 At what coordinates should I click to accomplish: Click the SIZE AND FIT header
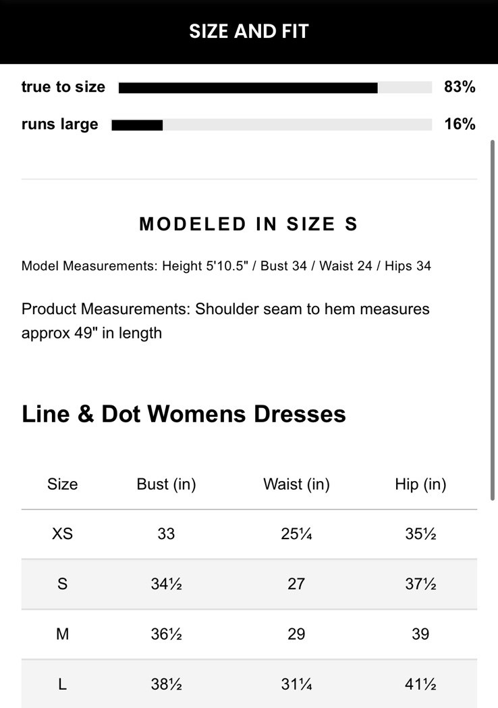[248, 32]
